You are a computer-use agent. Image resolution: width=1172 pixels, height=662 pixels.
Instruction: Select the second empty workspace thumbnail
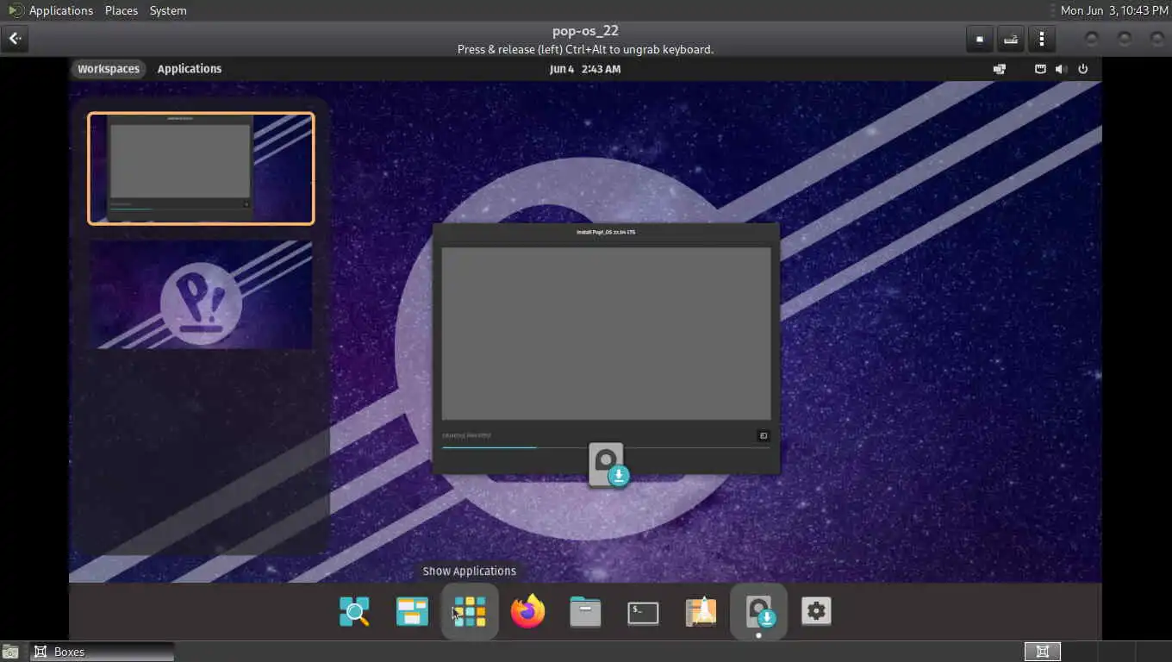(201, 295)
